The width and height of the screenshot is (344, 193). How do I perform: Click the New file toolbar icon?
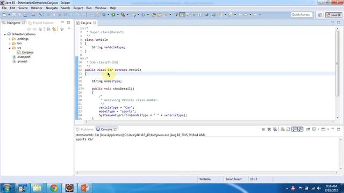tap(5, 14)
